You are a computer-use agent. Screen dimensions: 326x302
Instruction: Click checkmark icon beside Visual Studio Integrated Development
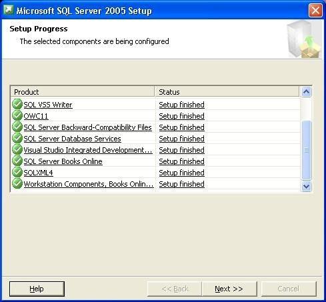(17, 149)
